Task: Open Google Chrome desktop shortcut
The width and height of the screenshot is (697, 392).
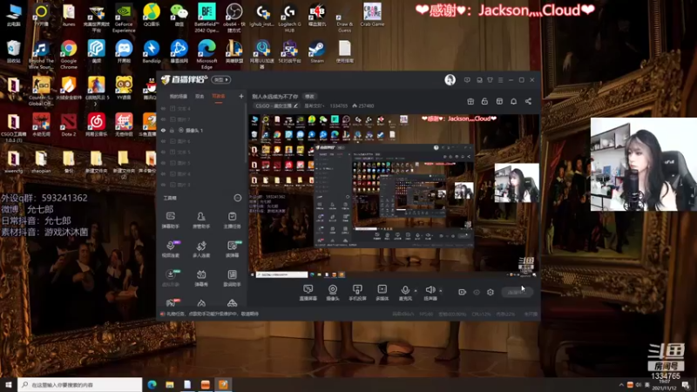Action: (x=69, y=54)
